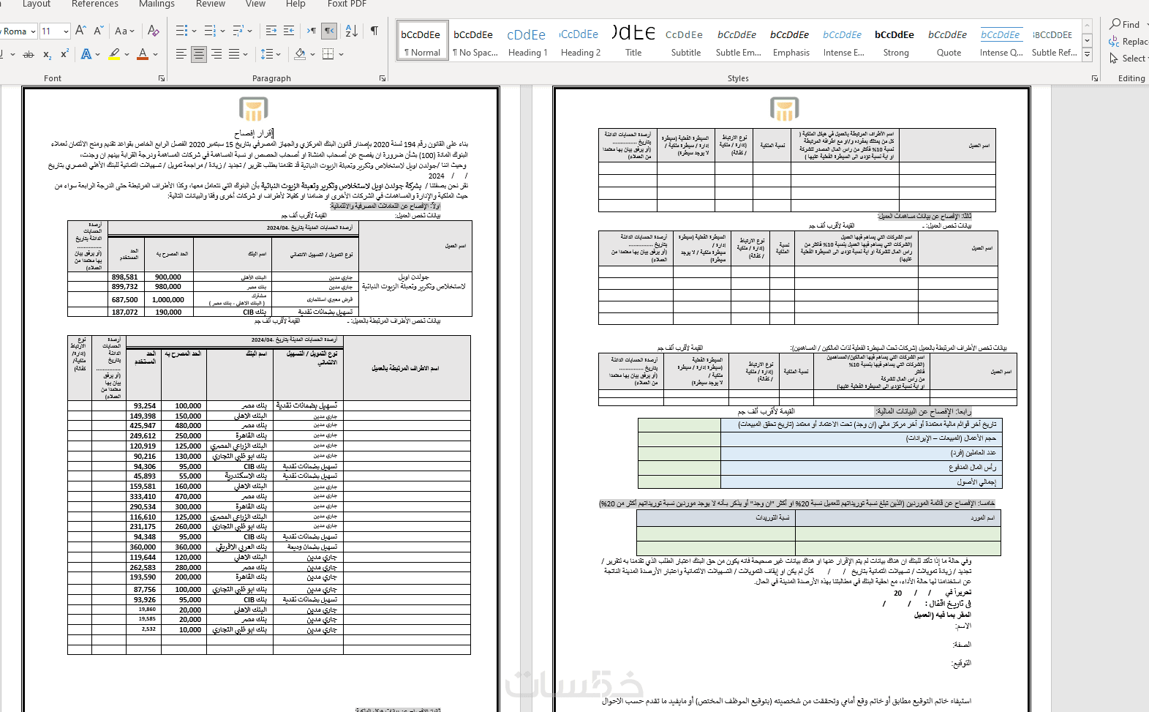Expand the full Styles gallery
Viewport: 1149px width, 712px height.
click(x=1088, y=55)
